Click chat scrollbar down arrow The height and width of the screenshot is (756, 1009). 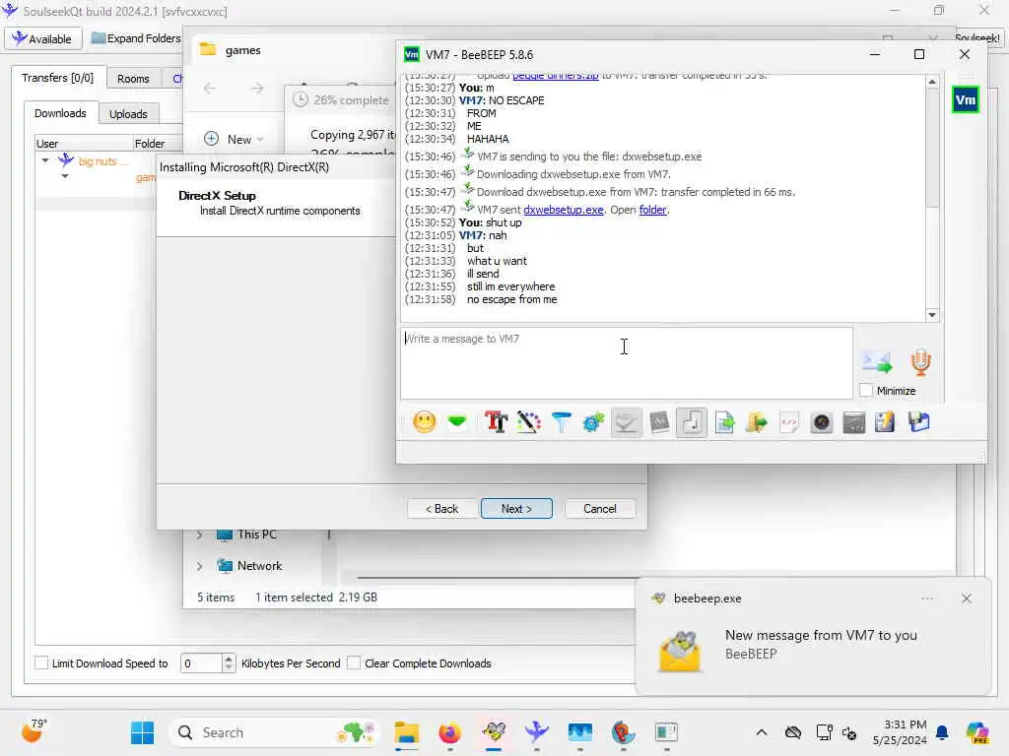click(x=932, y=315)
